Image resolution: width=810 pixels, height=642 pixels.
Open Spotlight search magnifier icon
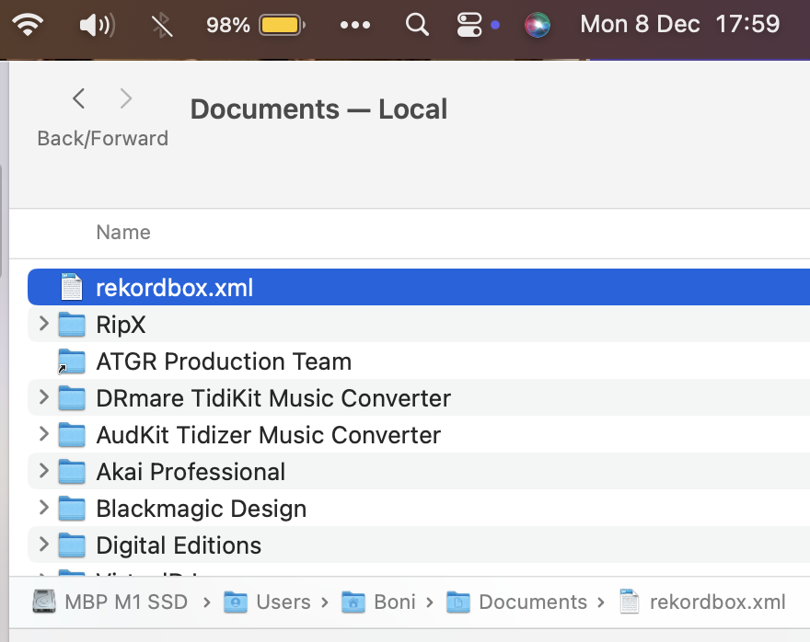click(417, 25)
